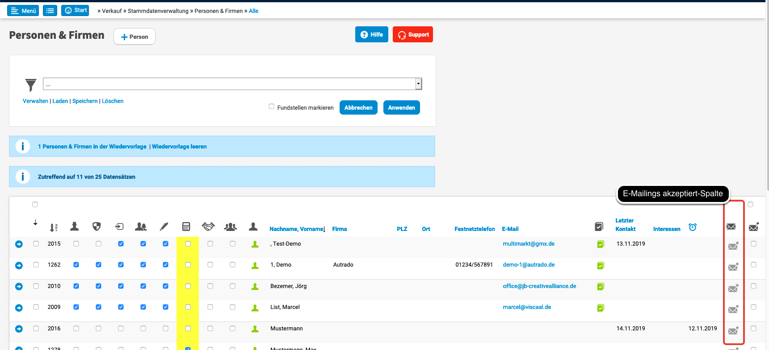Click the filter search input field
This screenshot has height=350, width=769.
click(229, 84)
